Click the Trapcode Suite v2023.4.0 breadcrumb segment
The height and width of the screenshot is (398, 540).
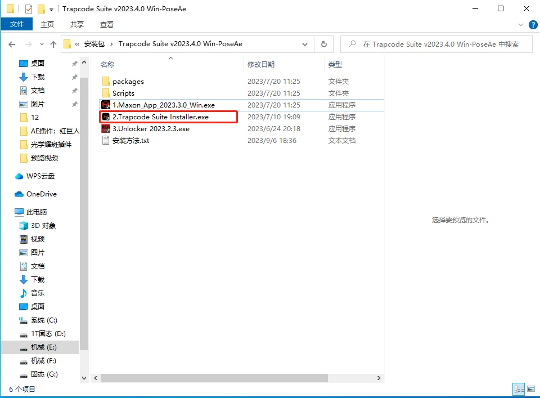181,44
